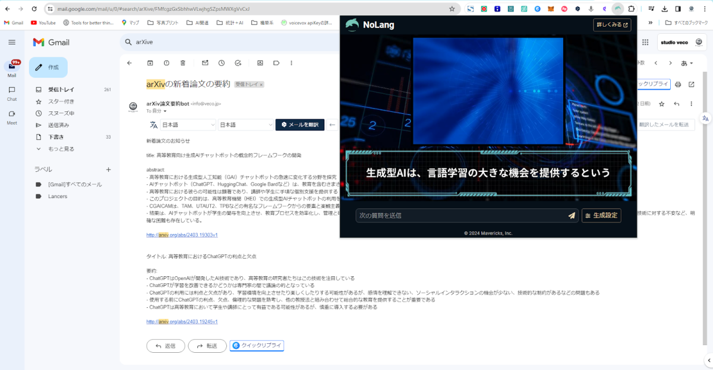Archive the open arXiv email
Image resolution: width=713 pixels, height=370 pixels.
pyautogui.click(x=150, y=63)
